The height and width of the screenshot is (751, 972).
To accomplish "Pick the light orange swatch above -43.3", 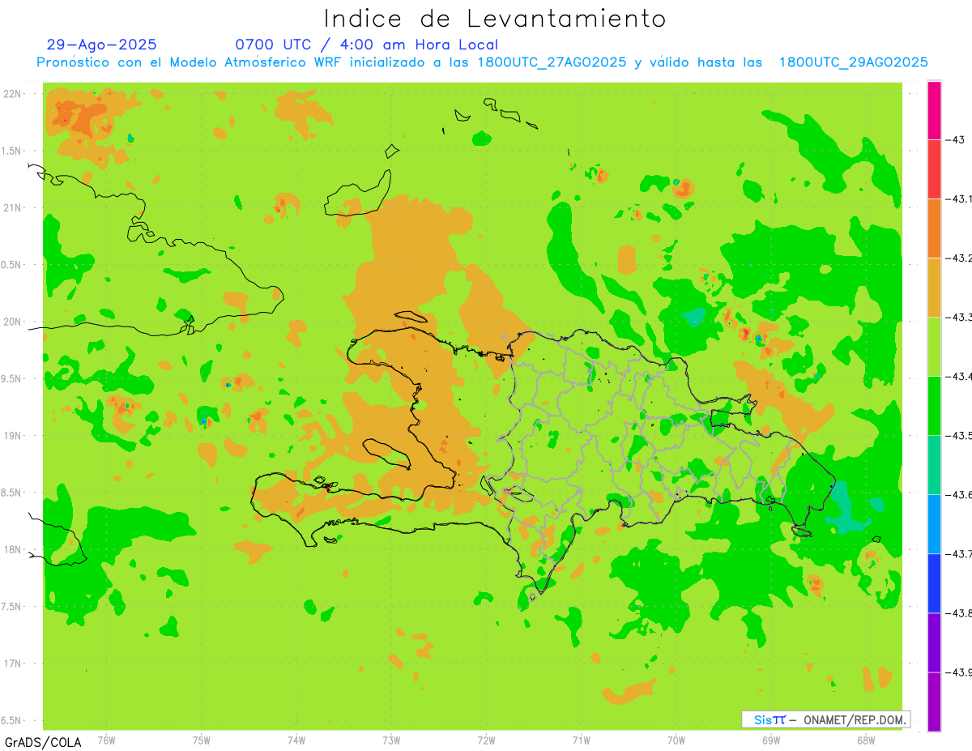I will [934, 288].
